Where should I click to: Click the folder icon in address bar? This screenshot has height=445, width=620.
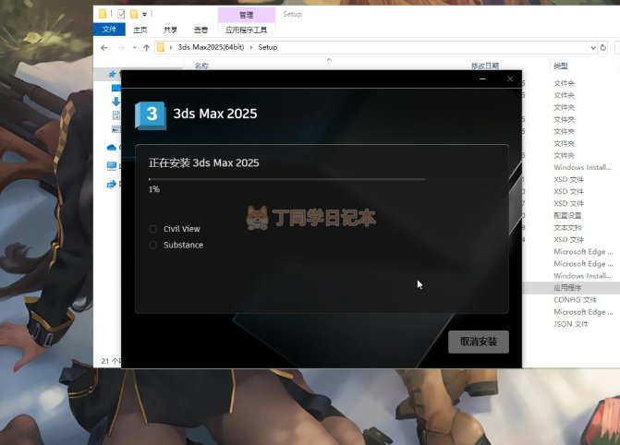click(161, 47)
